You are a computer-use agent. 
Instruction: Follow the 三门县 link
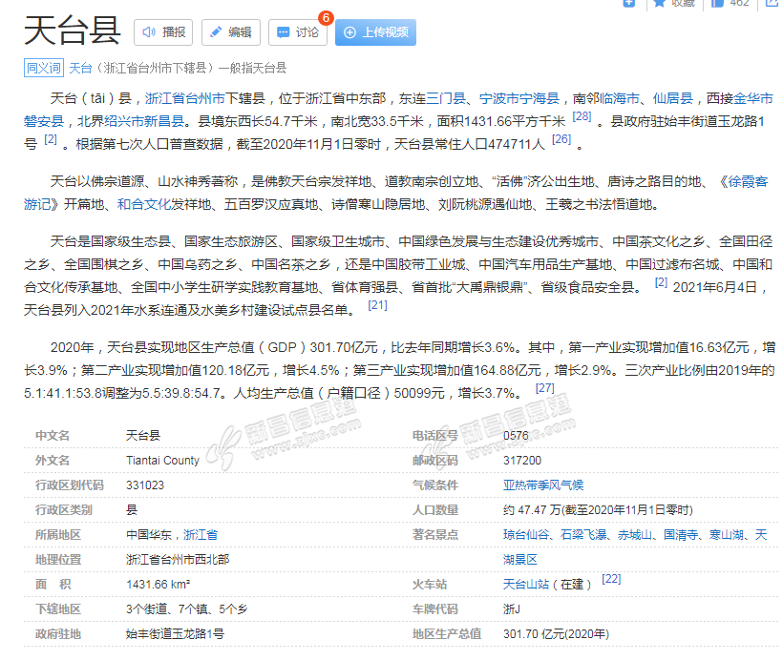point(445,98)
